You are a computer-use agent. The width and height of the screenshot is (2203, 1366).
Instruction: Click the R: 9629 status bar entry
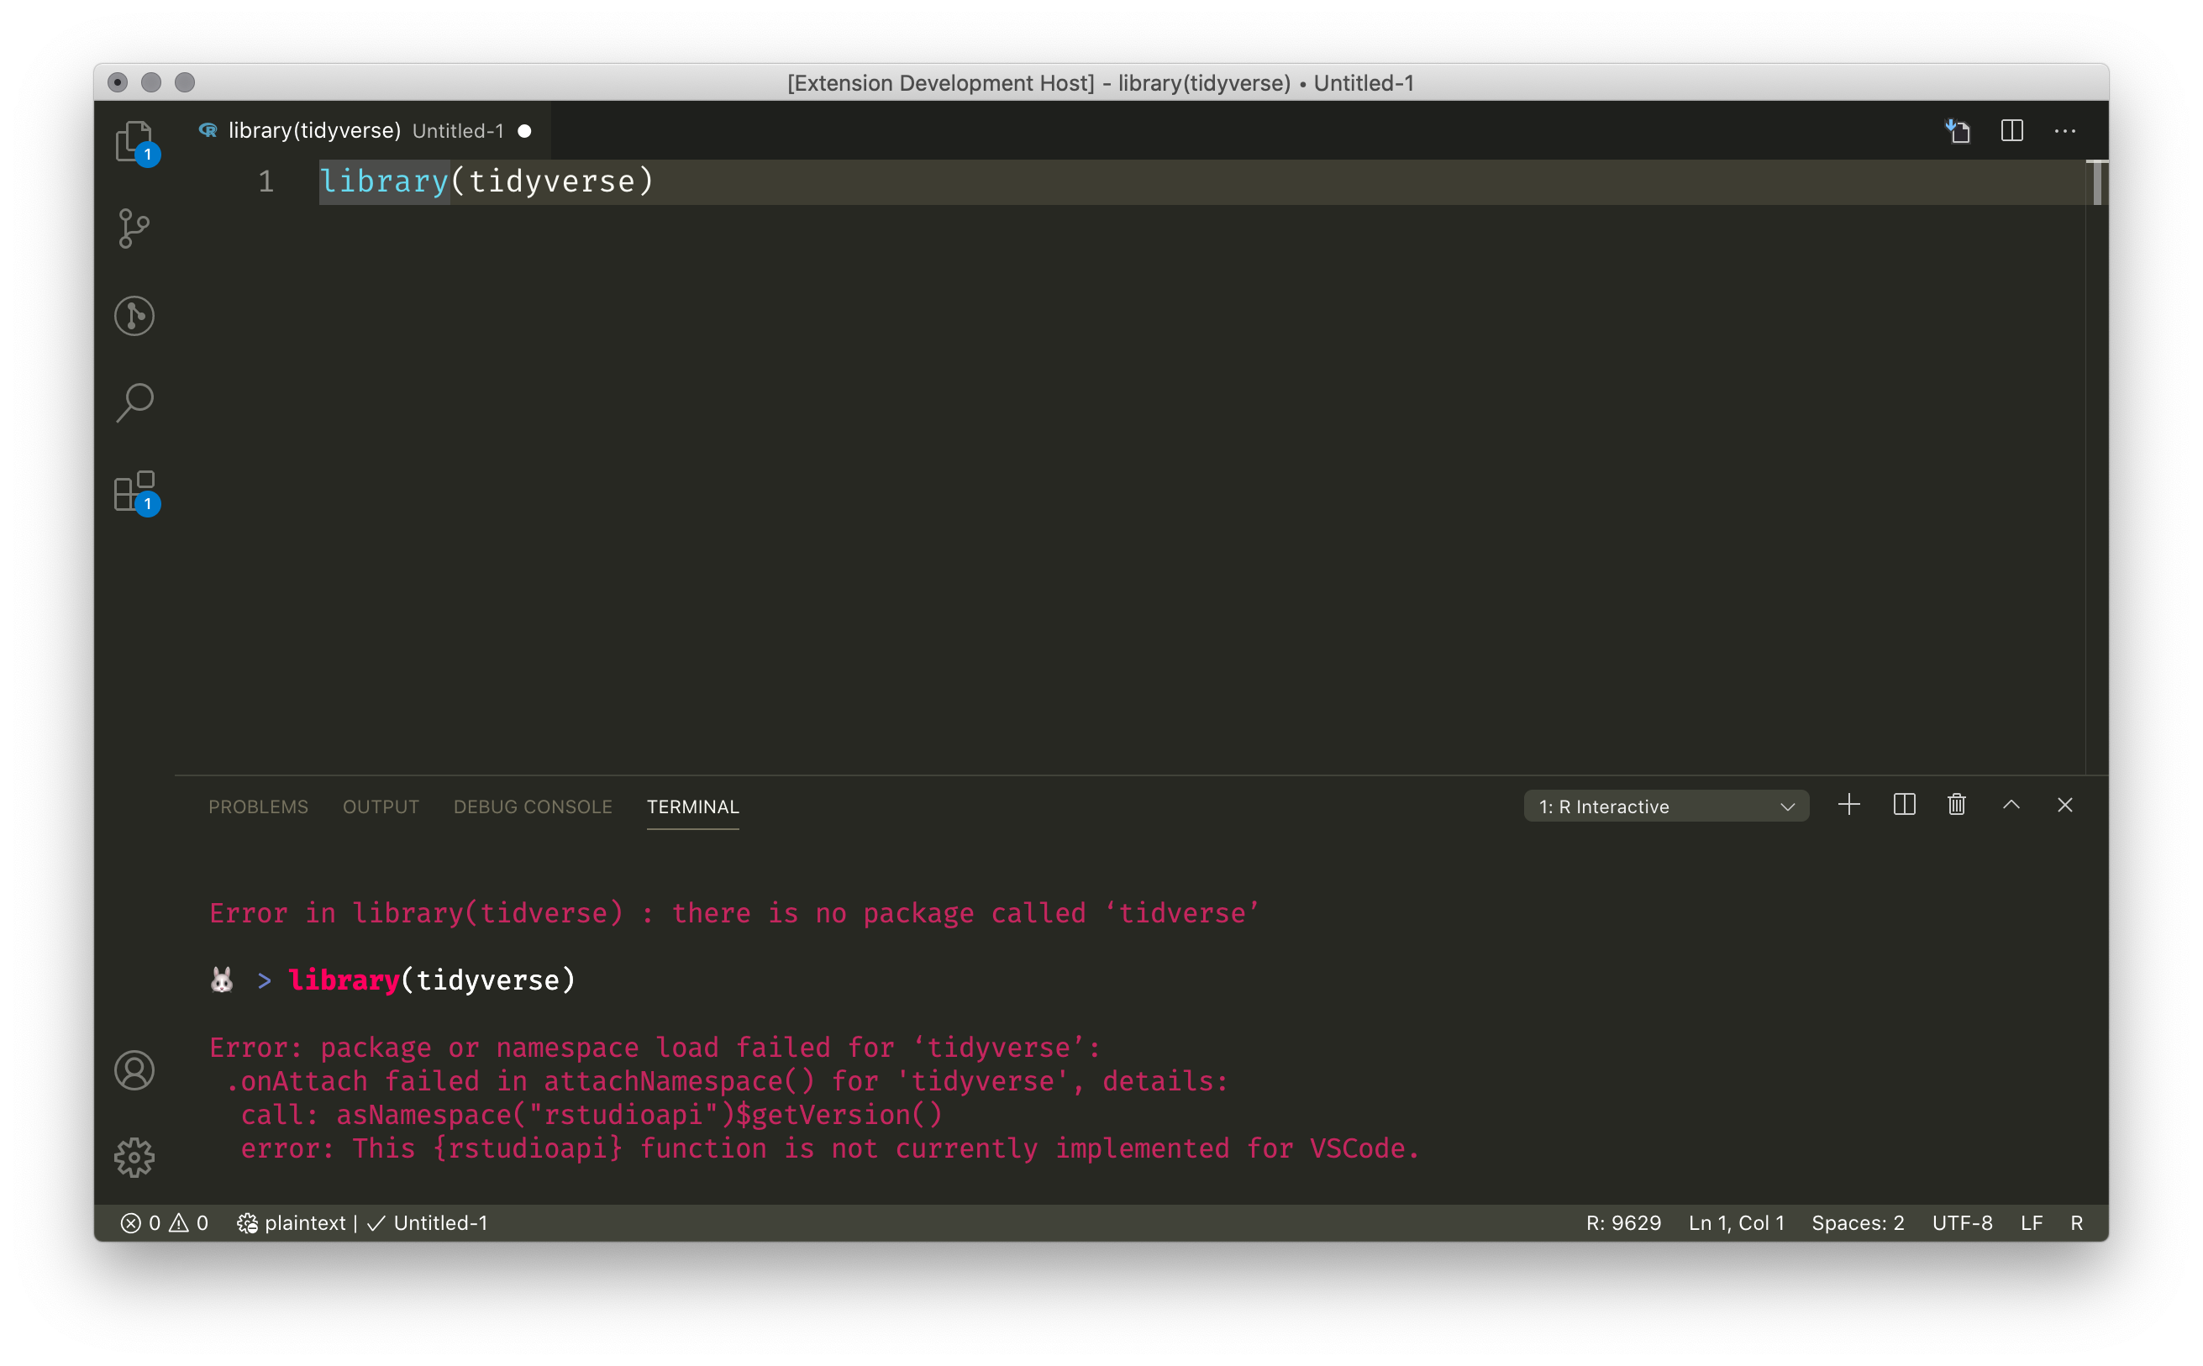pyautogui.click(x=1623, y=1222)
